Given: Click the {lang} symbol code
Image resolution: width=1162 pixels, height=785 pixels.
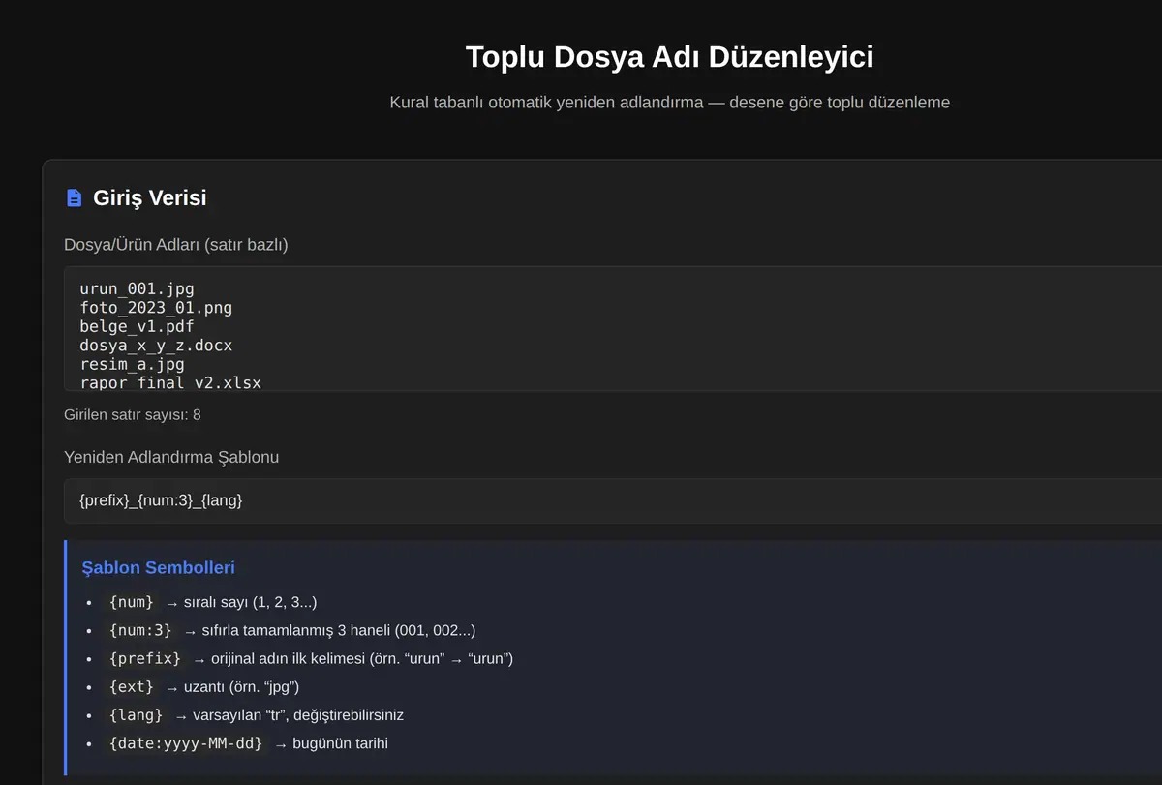Looking at the screenshot, I should click(137, 715).
